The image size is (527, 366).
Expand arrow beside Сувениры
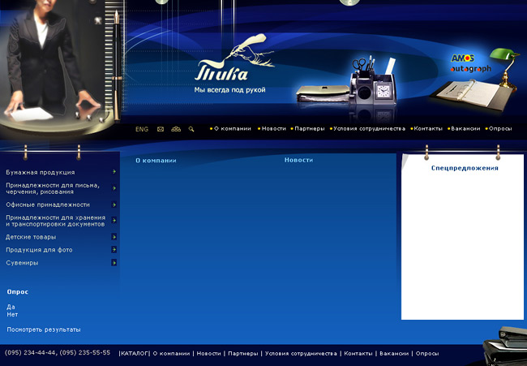[114, 262]
